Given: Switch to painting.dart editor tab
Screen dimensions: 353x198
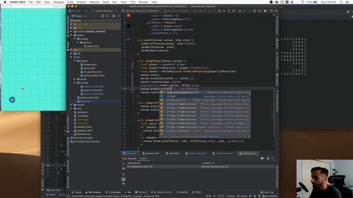Looking at the screenshot, I should pyautogui.click(x=248, y=153).
